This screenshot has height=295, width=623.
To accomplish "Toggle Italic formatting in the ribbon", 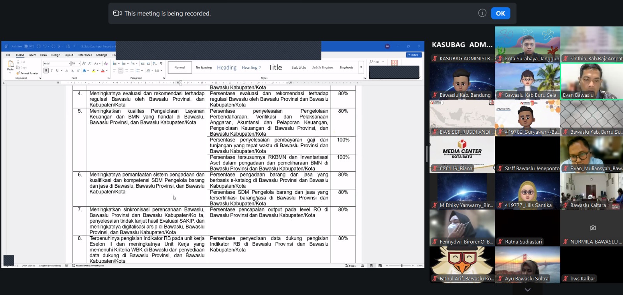I will point(51,71).
